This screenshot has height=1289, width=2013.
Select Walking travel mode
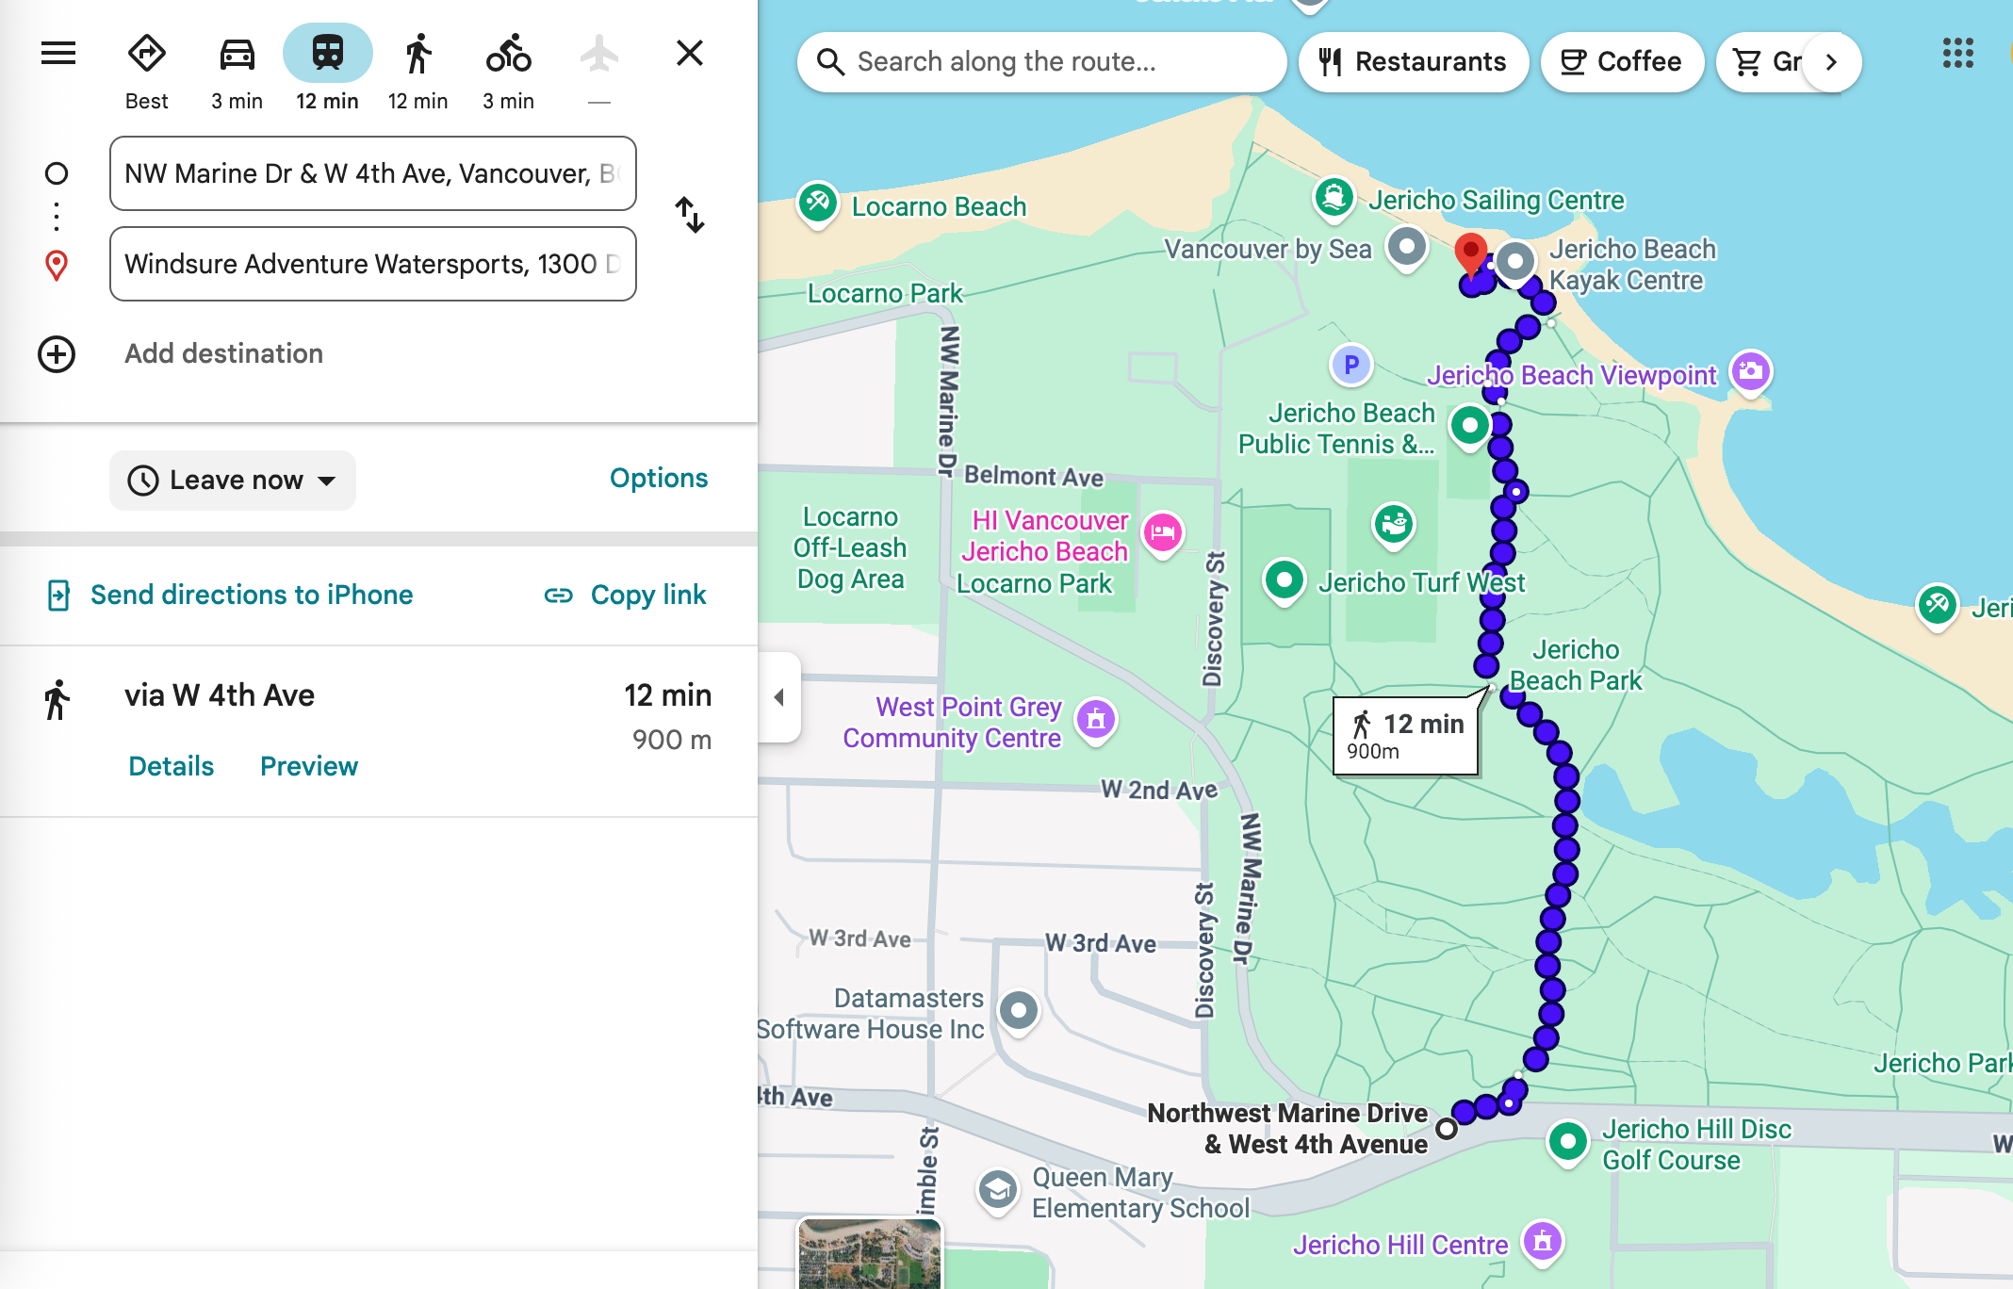tap(417, 54)
